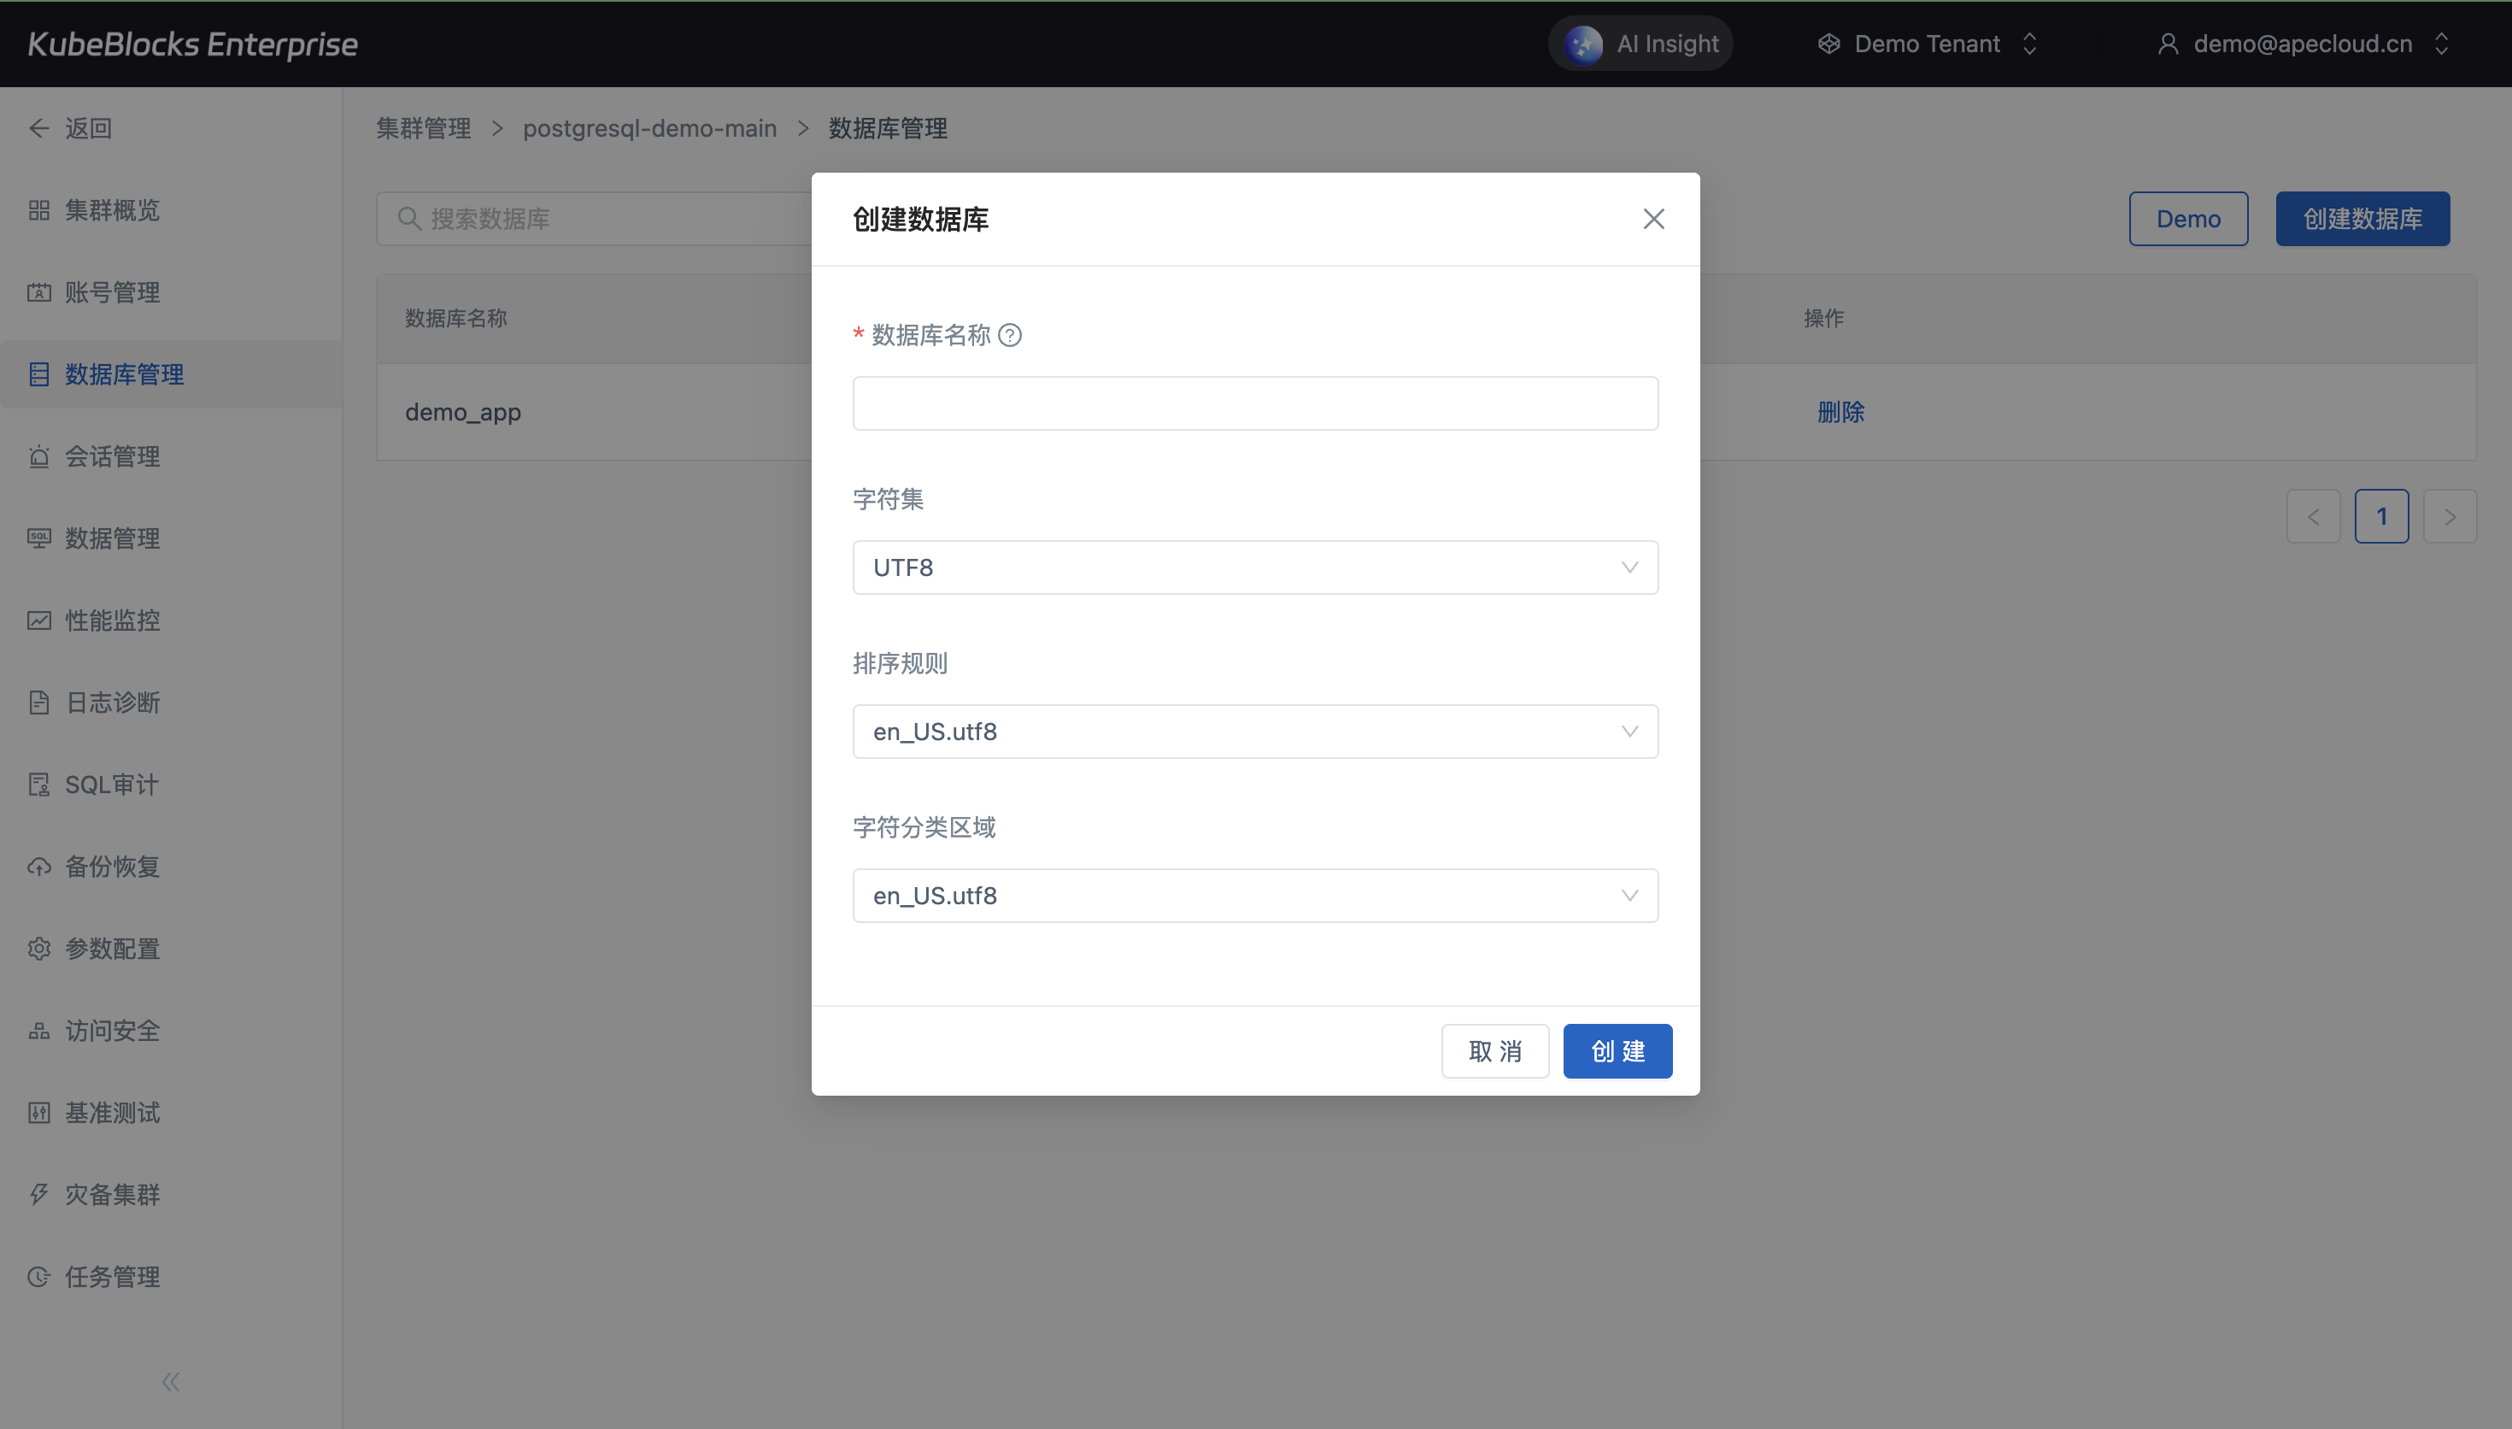Open the demo@apecloud.cn account menu
Viewport: 2512px width, 1429px height.
click(2301, 44)
